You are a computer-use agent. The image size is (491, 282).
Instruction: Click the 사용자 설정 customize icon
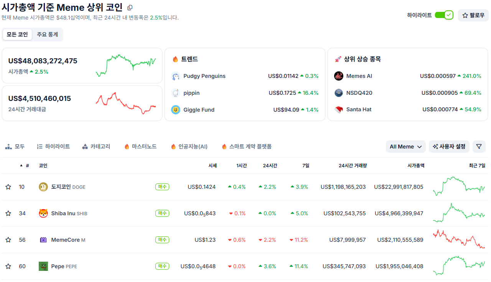point(435,147)
